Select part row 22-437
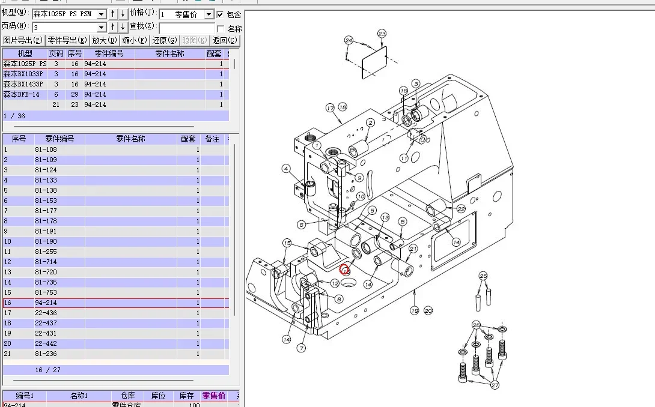The height and width of the screenshot is (407, 655). (116, 323)
